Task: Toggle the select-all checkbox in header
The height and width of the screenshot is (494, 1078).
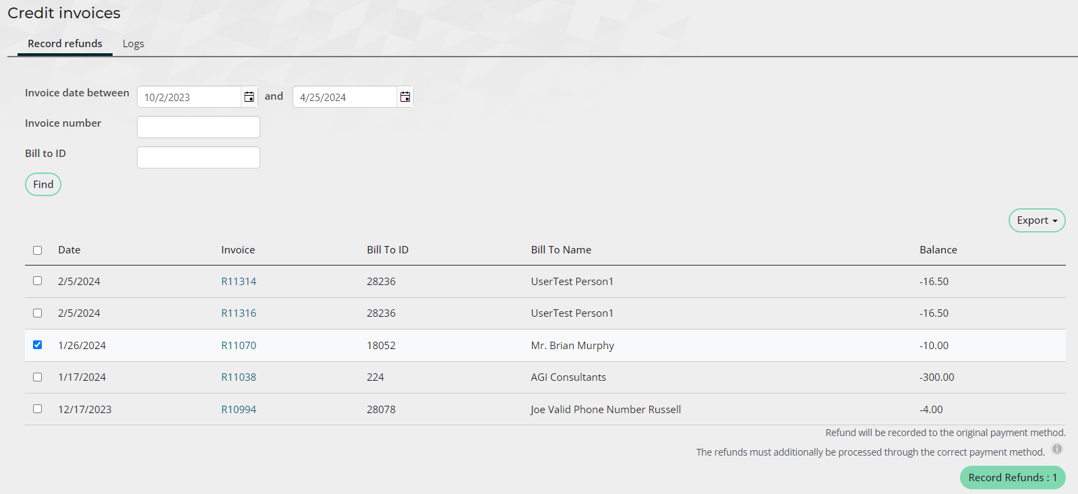Action: coord(38,250)
